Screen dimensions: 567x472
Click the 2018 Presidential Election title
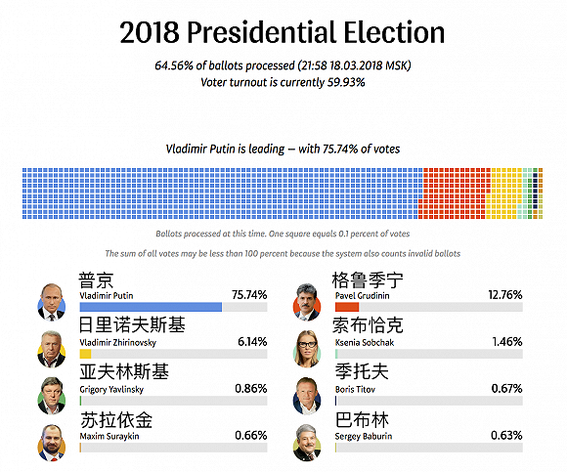[x=283, y=32]
